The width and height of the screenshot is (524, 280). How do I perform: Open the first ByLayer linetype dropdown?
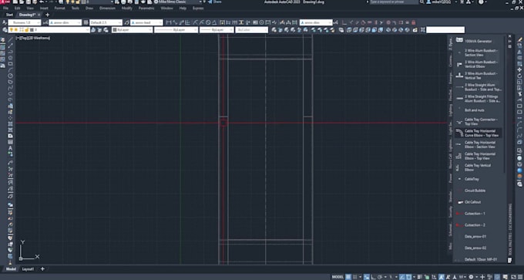click(176, 30)
